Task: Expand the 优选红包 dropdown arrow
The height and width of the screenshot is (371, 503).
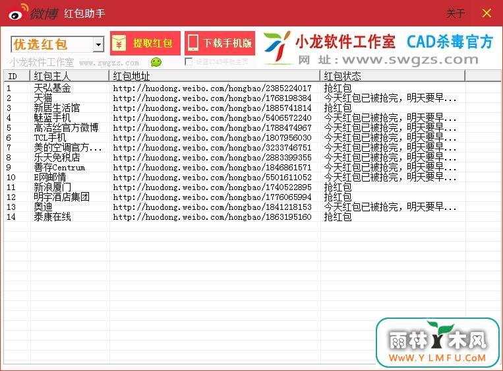Action: [98, 44]
